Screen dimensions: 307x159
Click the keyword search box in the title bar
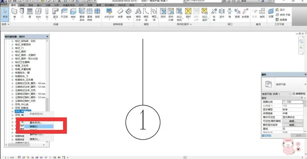point(203,1)
